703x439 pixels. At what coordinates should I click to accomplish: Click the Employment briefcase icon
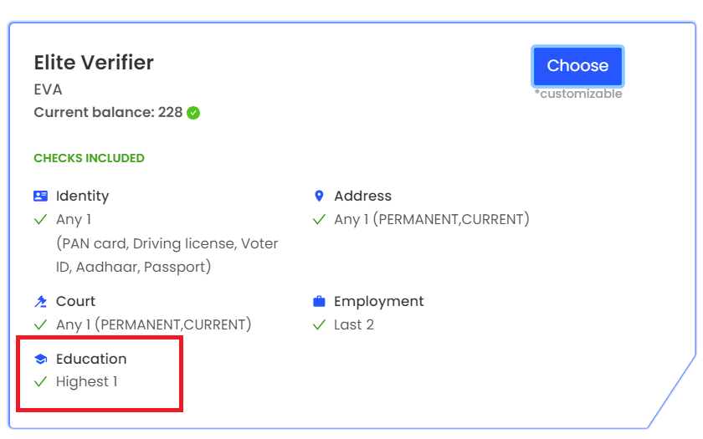(319, 301)
